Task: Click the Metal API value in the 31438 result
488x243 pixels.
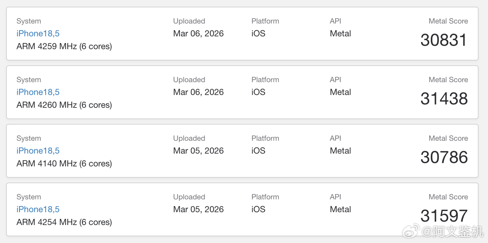Action: click(x=340, y=92)
